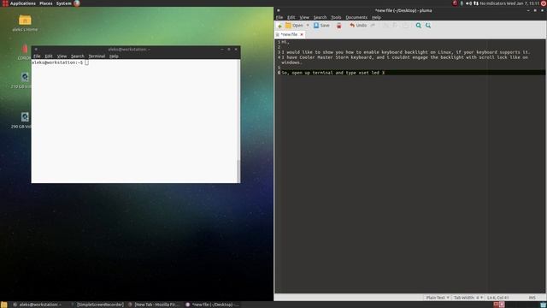
Task: Open the Documents menu in pluma
Action: tap(356, 17)
